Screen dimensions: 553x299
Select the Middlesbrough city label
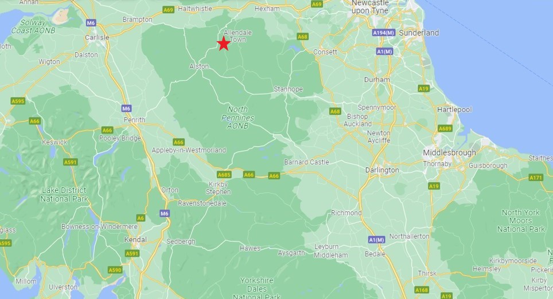449,152
